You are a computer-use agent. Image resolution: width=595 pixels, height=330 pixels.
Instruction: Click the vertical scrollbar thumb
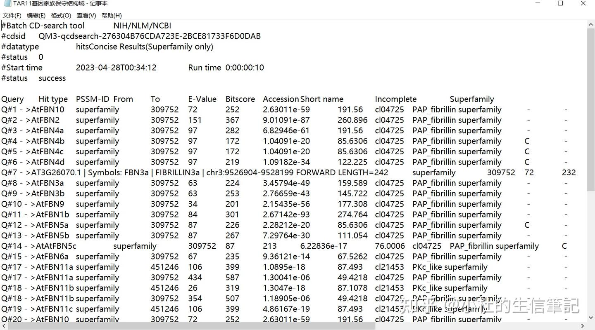tap(591, 109)
